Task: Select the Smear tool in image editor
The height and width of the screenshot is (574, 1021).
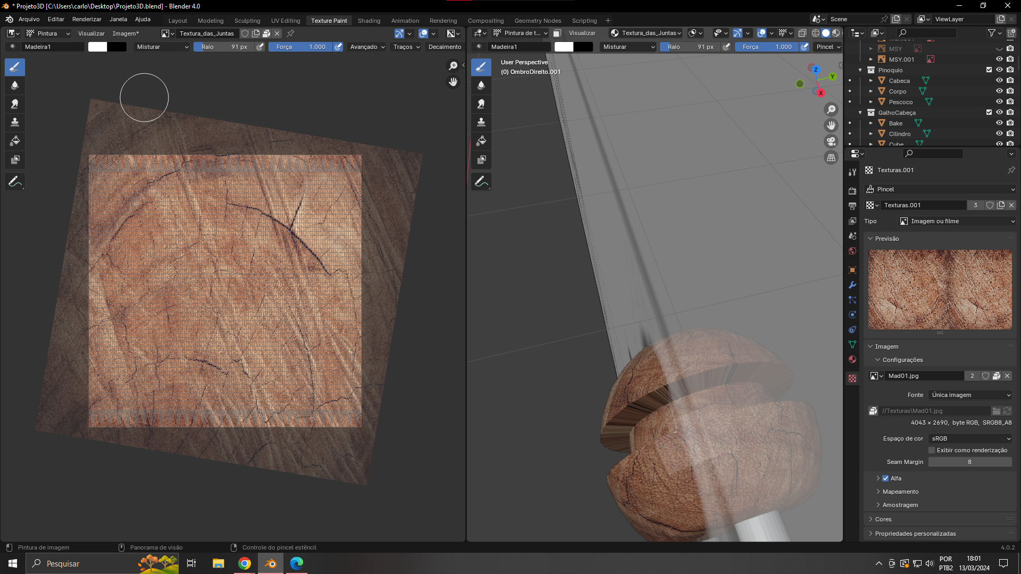Action: click(15, 104)
